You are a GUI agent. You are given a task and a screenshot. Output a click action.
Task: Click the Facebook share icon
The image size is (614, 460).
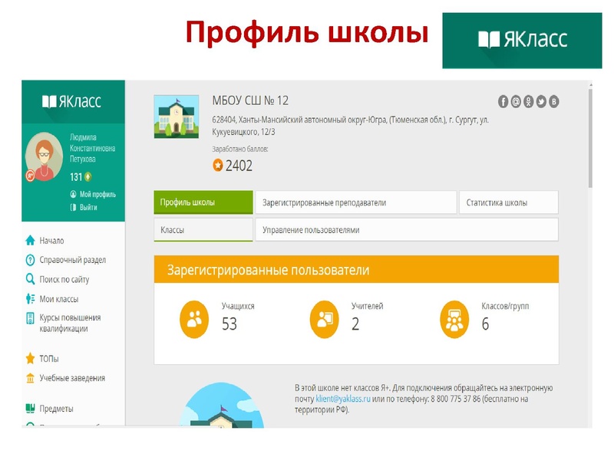(x=503, y=101)
